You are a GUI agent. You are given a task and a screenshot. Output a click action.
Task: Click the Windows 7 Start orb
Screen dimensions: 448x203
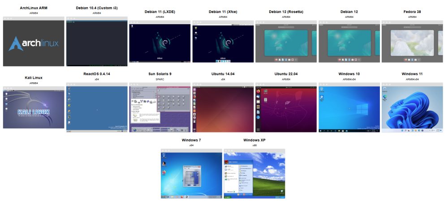[x=163, y=197]
